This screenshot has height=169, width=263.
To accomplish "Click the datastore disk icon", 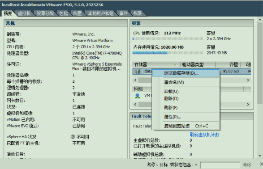I will (x=138, y=72).
